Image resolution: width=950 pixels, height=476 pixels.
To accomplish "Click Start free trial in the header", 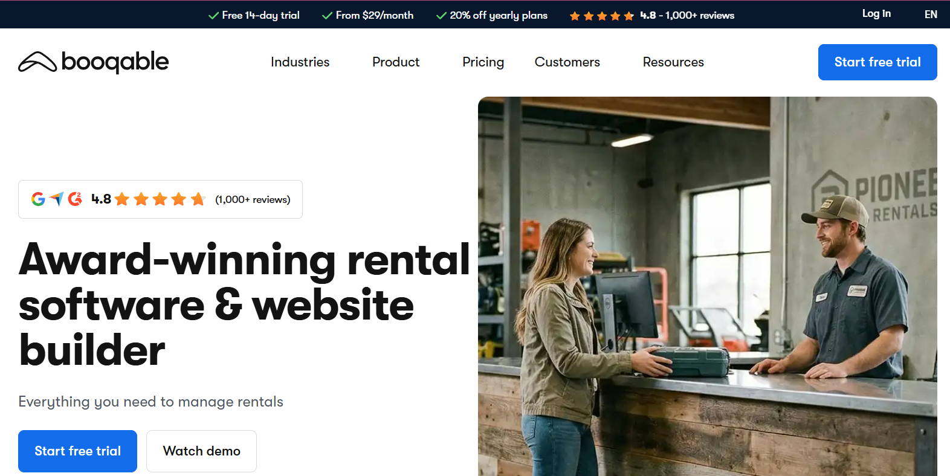I will tap(877, 62).
